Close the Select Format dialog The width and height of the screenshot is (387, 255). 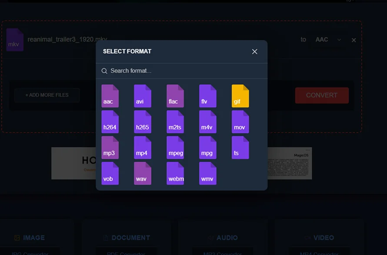(255, 51)
